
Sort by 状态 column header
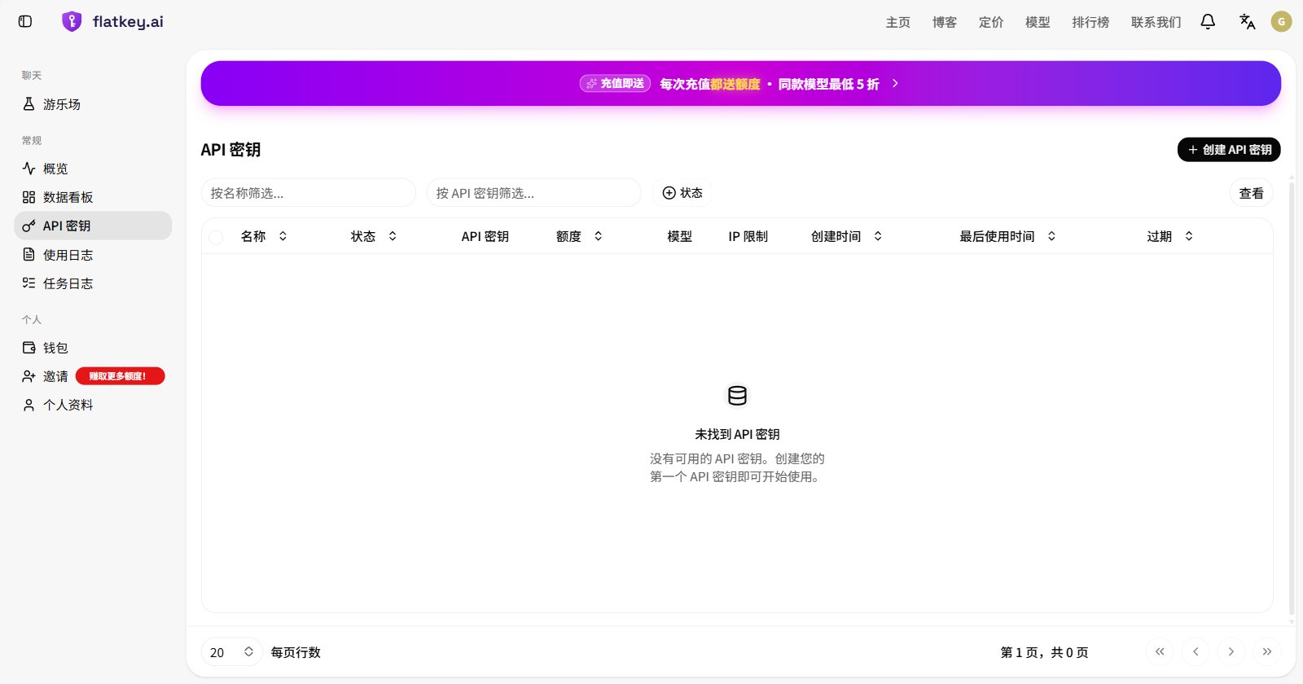374,236
